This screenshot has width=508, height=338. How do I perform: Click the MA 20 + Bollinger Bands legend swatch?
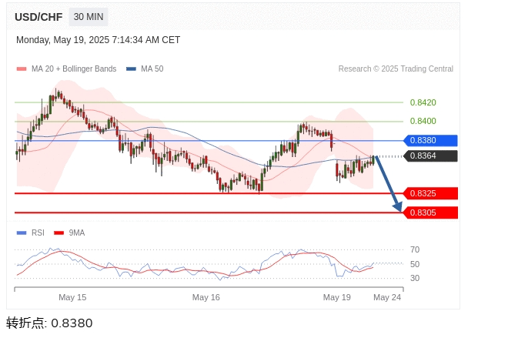point(22,69)
